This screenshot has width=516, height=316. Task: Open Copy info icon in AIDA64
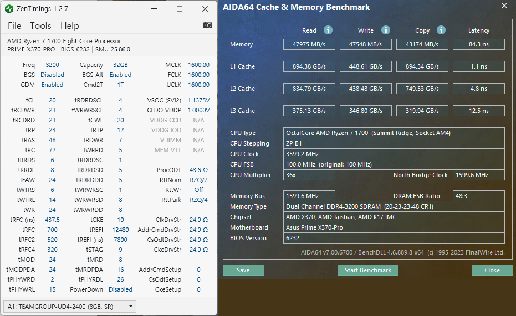[441, 30]
